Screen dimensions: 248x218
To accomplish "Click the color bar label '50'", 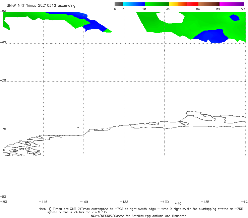I will [x=198, y=9].
